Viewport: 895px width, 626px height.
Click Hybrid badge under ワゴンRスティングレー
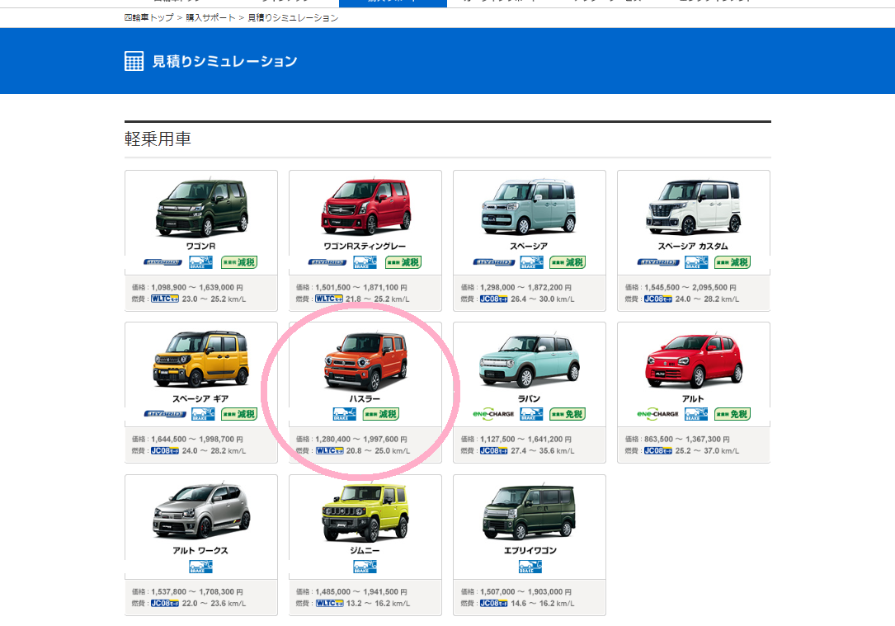(327, 262)
